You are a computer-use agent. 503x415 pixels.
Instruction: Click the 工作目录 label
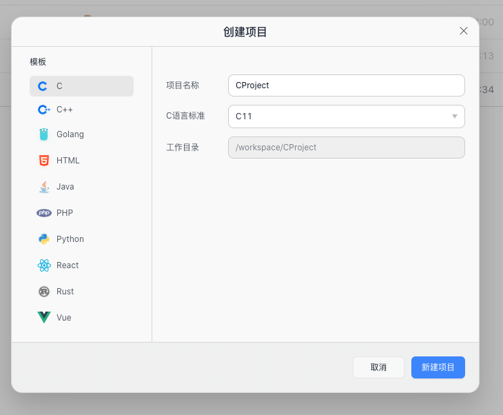(x=183, y=148)
